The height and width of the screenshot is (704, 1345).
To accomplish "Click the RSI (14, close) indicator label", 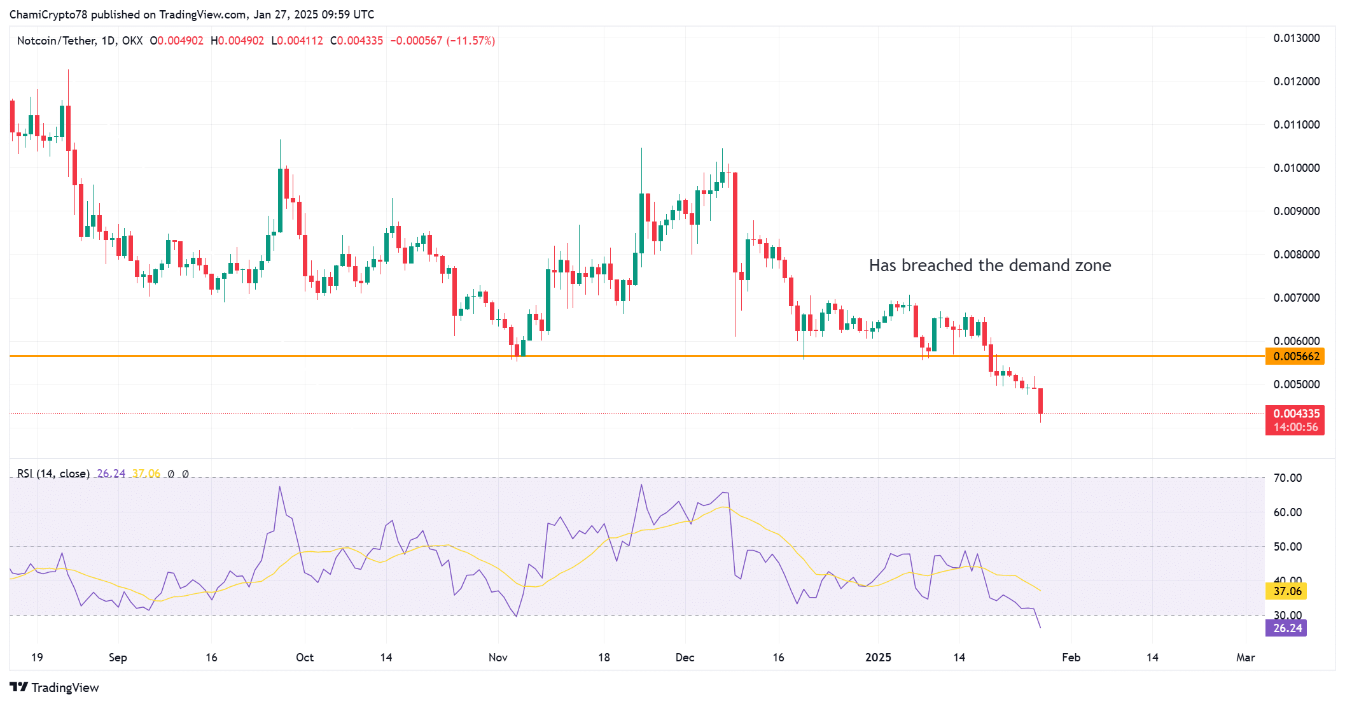I will [x=53, y=474].
